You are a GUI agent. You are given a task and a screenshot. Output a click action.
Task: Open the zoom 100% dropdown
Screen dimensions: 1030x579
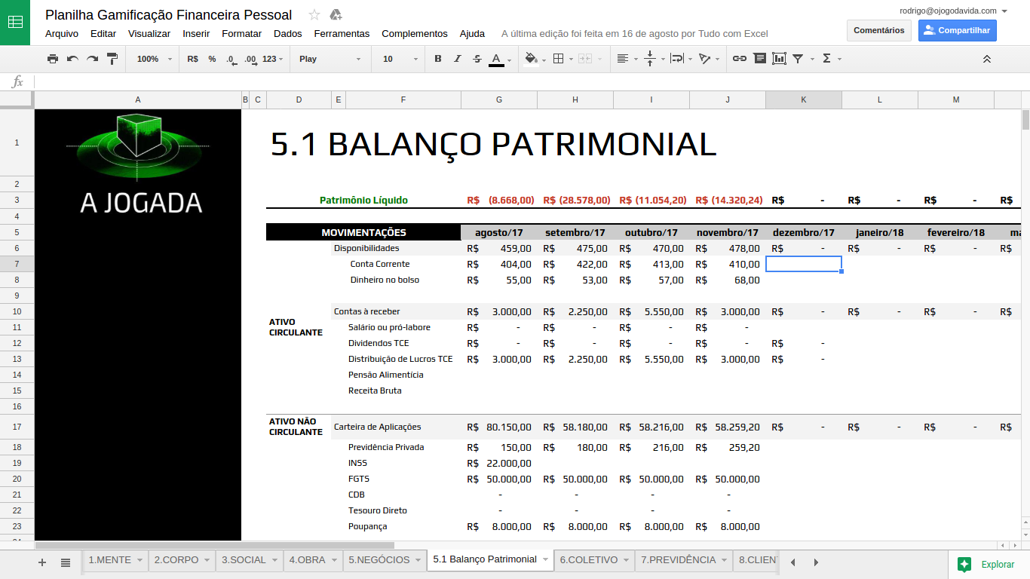(x=154, y=59)
